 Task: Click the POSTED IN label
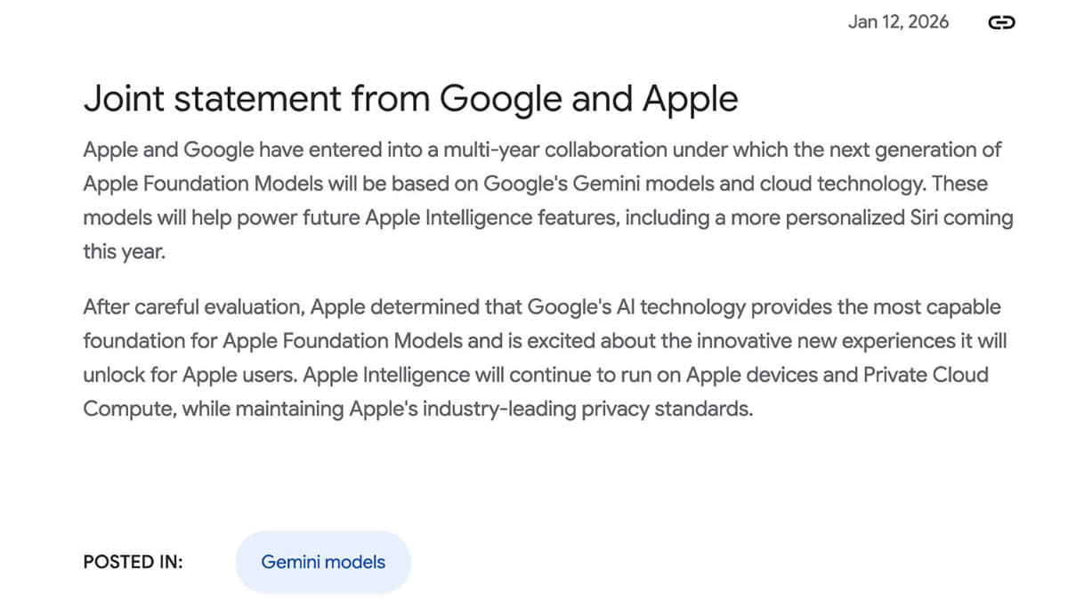pos(133,562)
